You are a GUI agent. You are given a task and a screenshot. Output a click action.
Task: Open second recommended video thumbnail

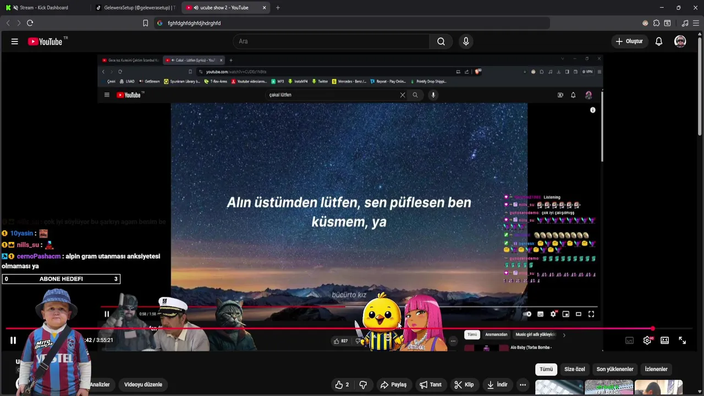[609, 387]
